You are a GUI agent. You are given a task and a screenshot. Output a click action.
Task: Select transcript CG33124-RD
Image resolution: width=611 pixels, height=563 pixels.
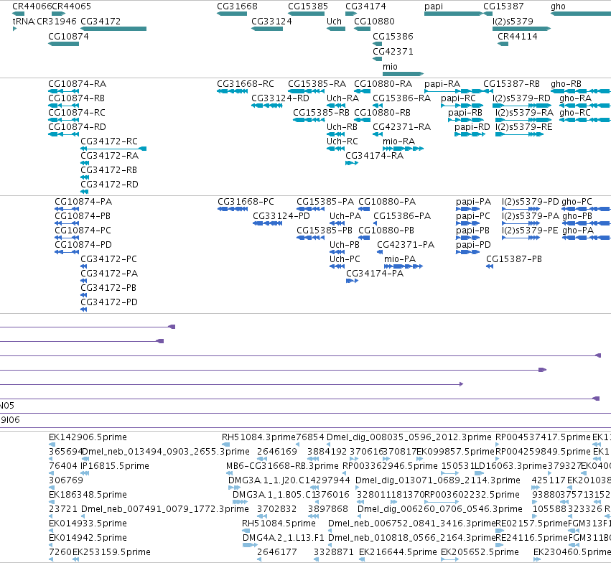point(280,98)
